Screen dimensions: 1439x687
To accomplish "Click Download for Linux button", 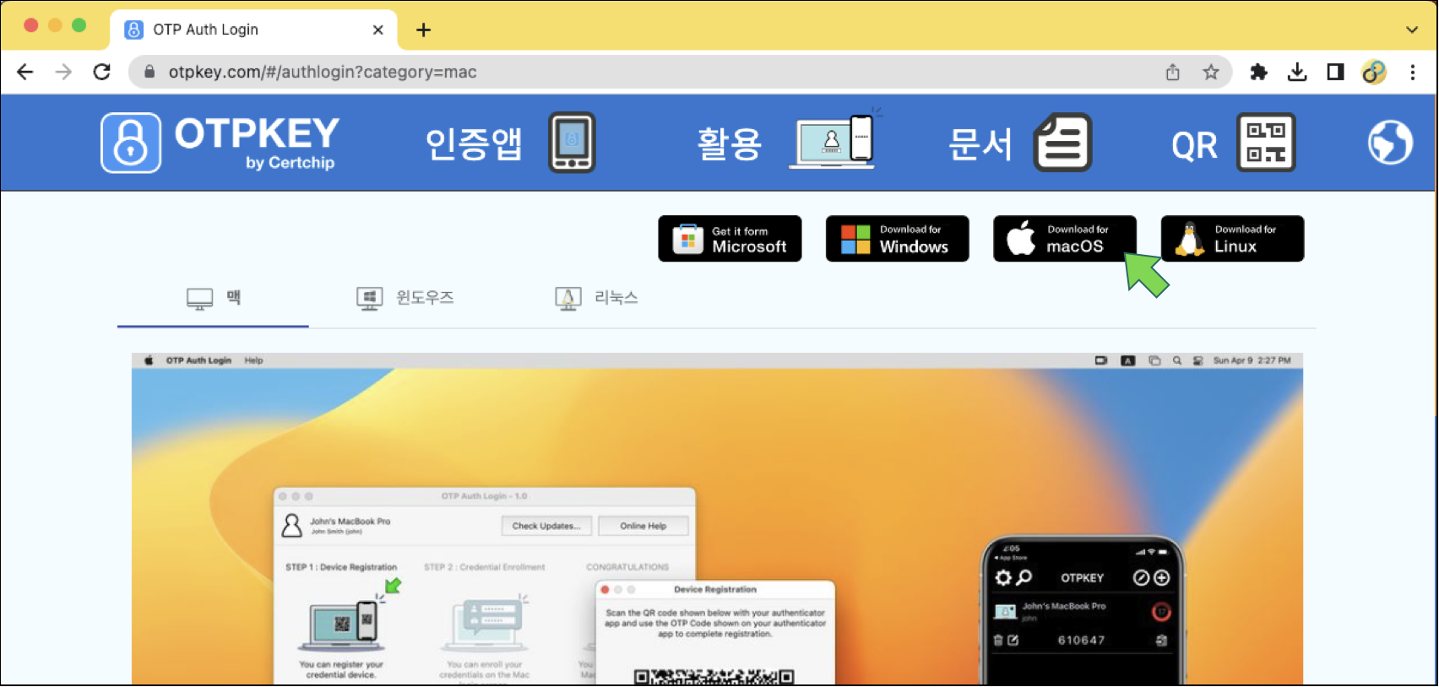I will [1232, 239].
